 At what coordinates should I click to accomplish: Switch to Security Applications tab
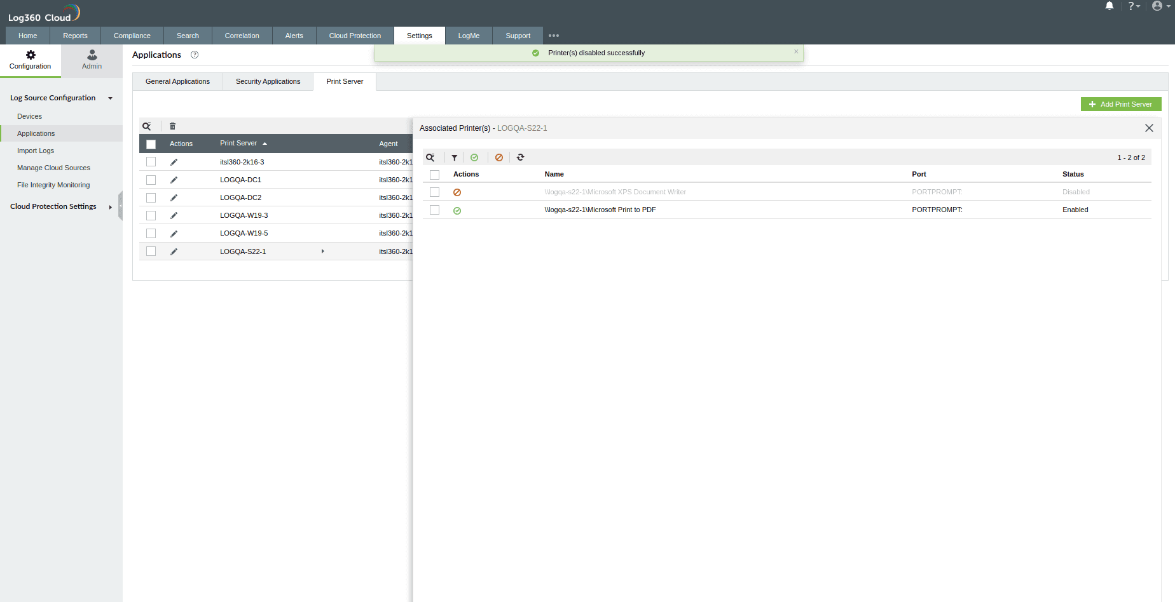tap(268, 81)
